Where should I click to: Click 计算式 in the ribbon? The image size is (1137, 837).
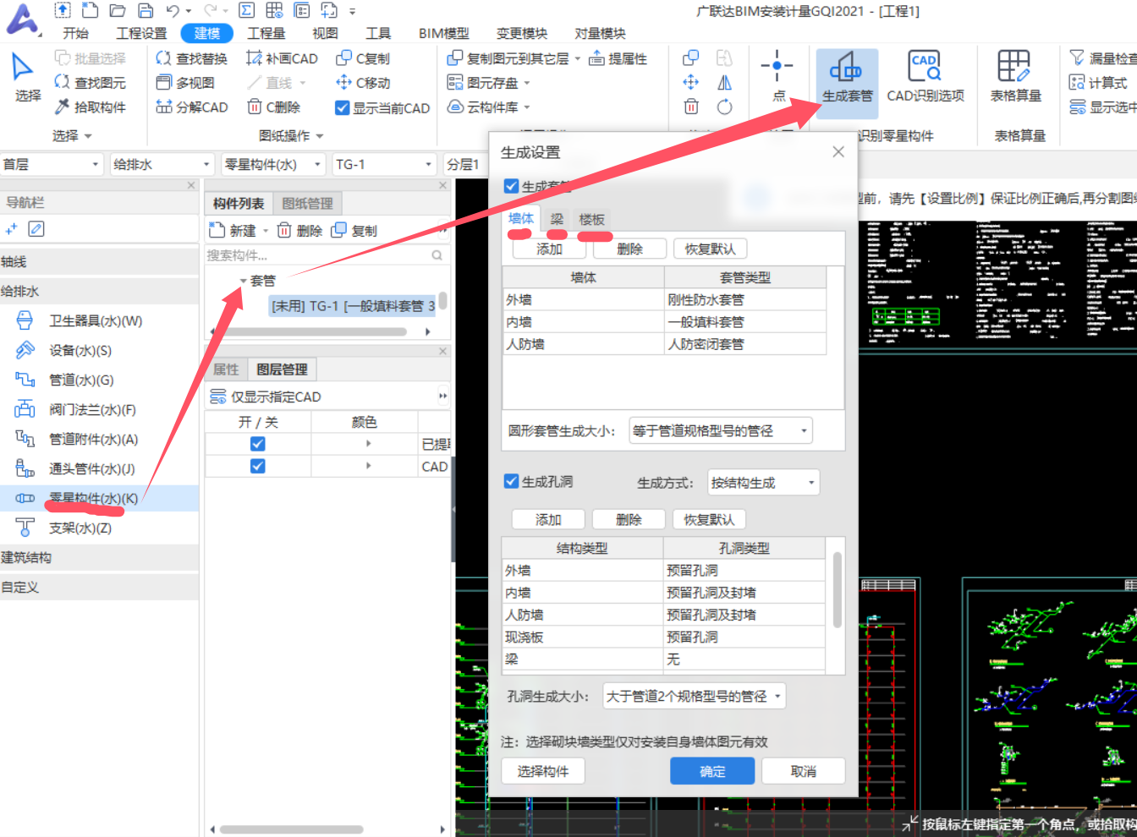click(1098, 83)
